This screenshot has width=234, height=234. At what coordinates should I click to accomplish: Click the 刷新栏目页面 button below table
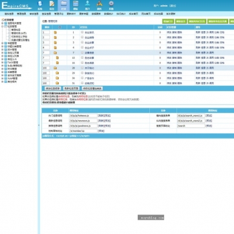72,89
